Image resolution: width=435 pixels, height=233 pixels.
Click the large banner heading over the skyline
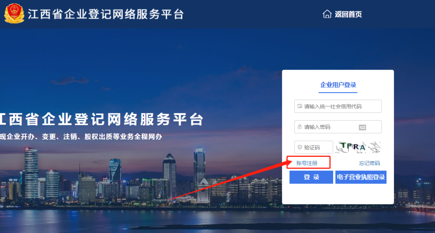coord(101,119)
